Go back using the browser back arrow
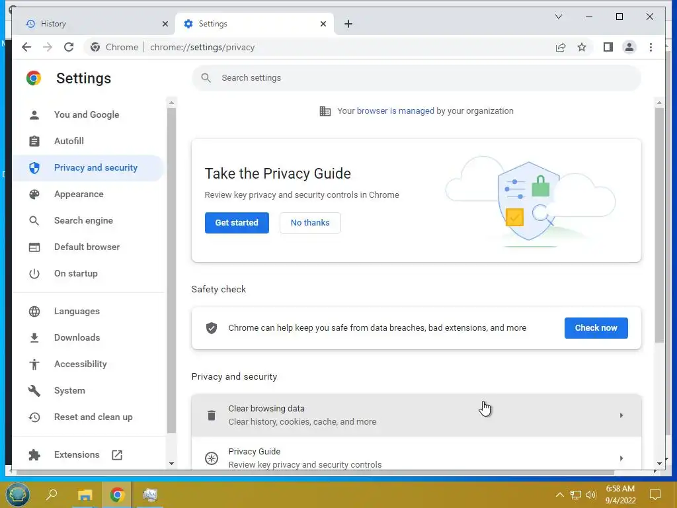The width and height of the screenshot is (677, 508). click(x=26, y=47)
